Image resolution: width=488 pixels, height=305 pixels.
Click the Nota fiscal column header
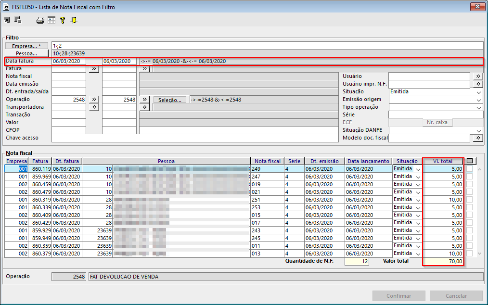click(x=268, y=161)
